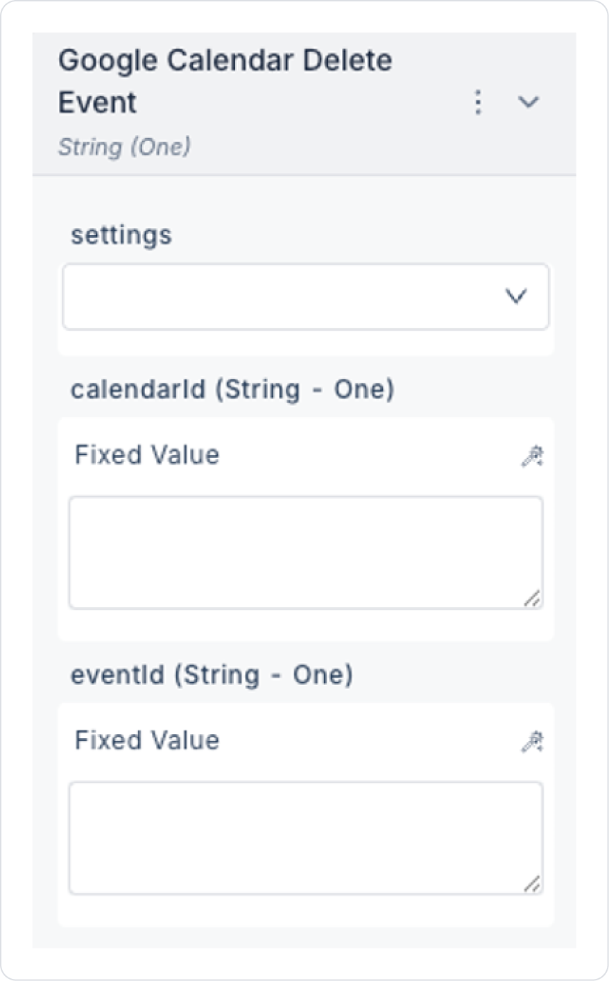Click the magic wand icon for calendarId

coord(532,457)
